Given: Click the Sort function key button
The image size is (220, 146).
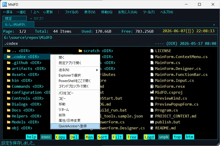Looking at the screenshot, I should pyautogui.click(x=103, y=137).
